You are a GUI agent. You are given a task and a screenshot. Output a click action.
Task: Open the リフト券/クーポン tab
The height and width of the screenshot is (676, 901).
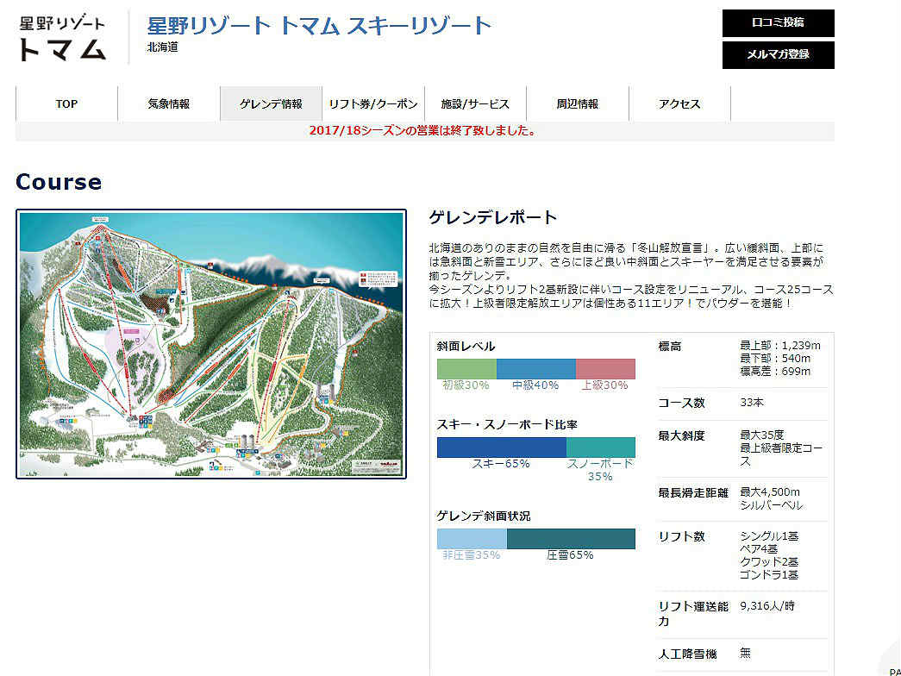(373, 104)
